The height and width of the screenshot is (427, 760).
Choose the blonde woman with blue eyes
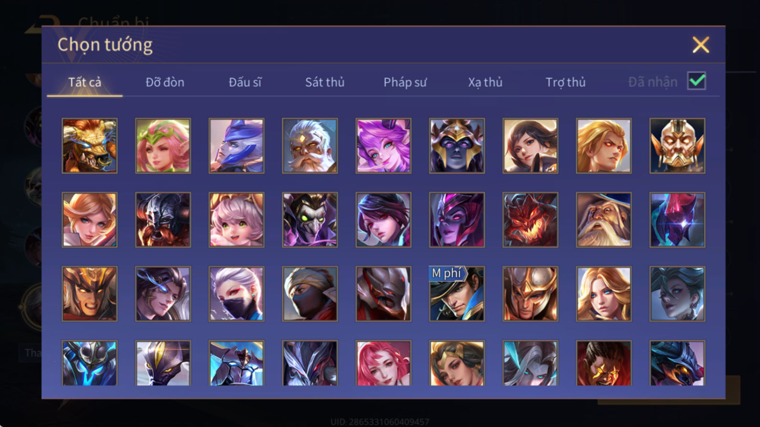(604, 294)
